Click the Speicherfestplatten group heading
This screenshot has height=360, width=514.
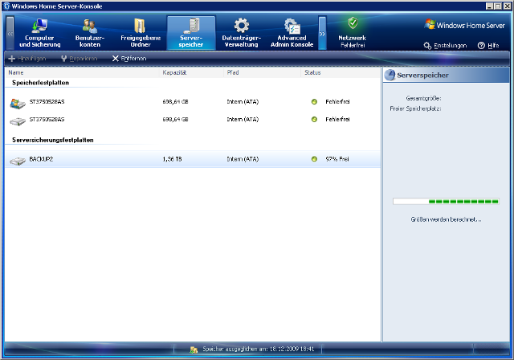[41, 83]
